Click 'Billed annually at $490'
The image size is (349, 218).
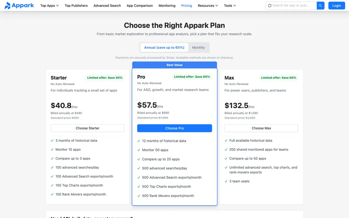tap(66, 113)
